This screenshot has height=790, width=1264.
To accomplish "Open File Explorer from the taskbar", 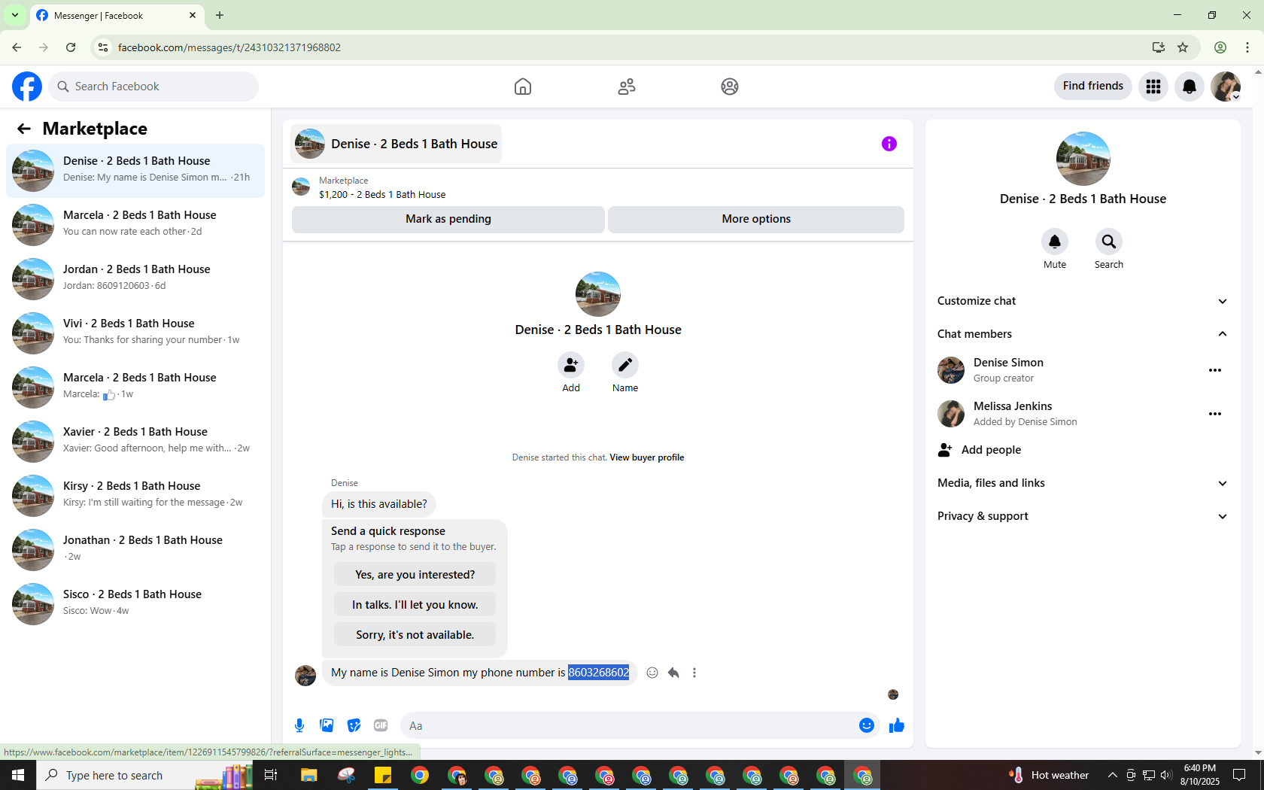I will pos(309,775).
